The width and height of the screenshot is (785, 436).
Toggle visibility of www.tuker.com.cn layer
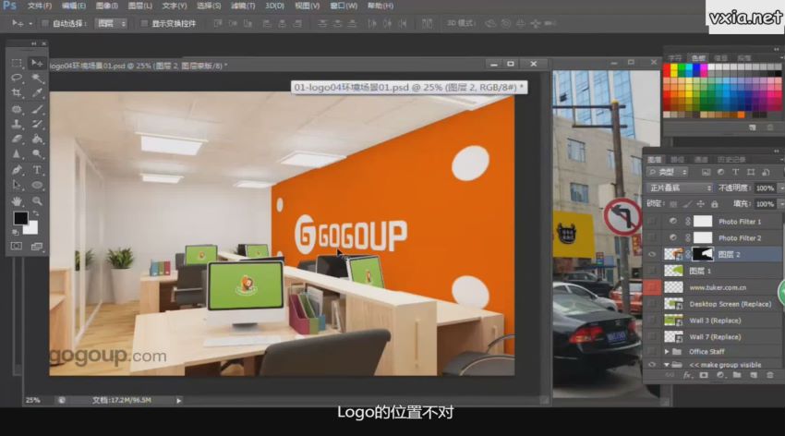(652, 287)
